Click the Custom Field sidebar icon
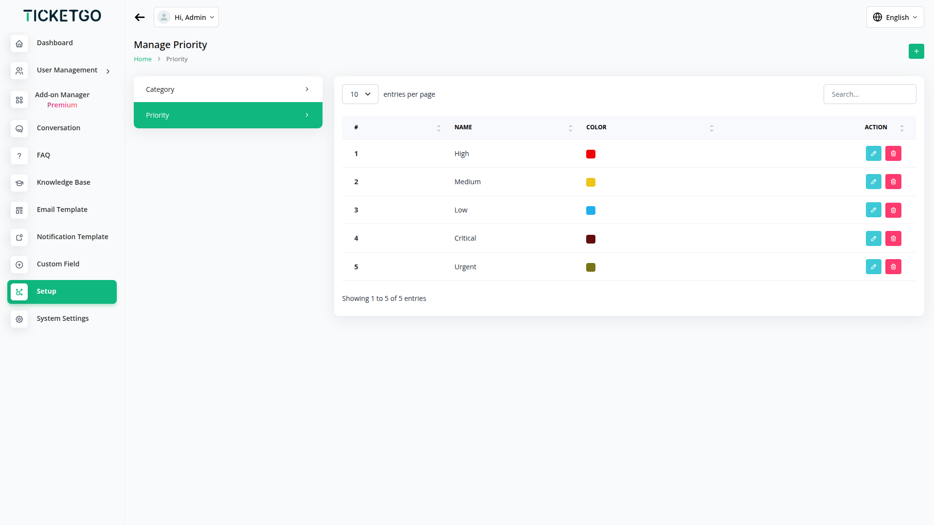Screen dimensions: 934x525 [x=19, y=264]
